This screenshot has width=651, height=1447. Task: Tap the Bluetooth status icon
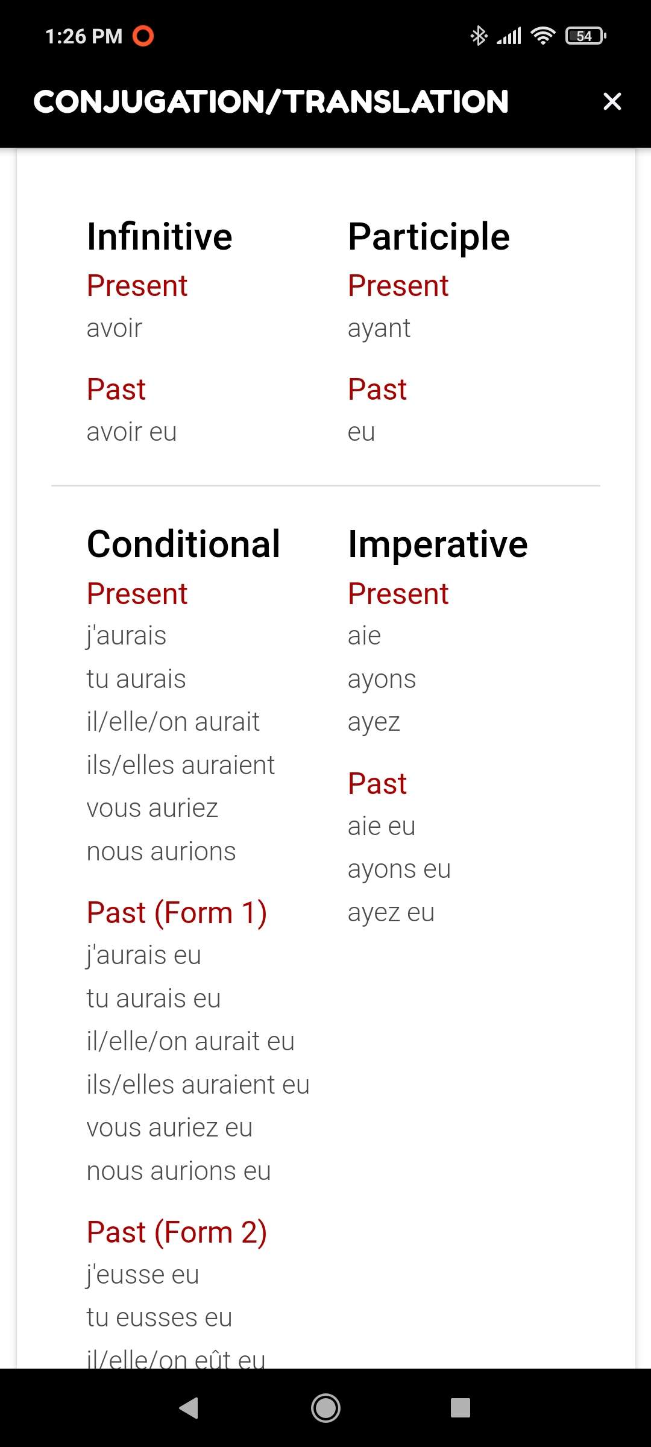pos(478,36)
